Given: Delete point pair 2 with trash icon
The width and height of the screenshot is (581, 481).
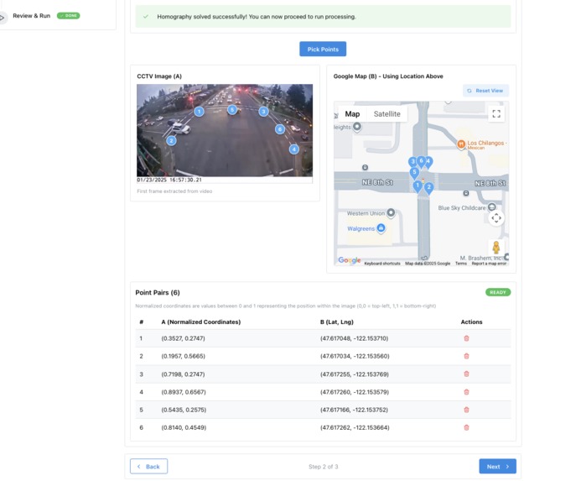Looking at the screenshot, I should (466, 356).
